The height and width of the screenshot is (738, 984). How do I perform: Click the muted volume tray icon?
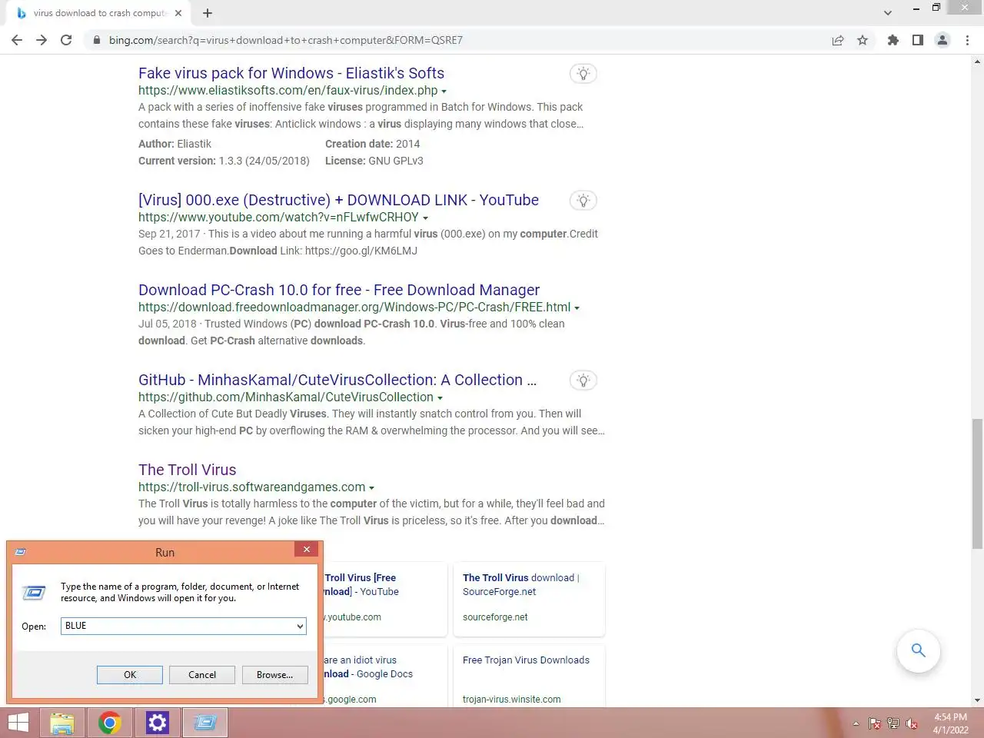[912, 723]
